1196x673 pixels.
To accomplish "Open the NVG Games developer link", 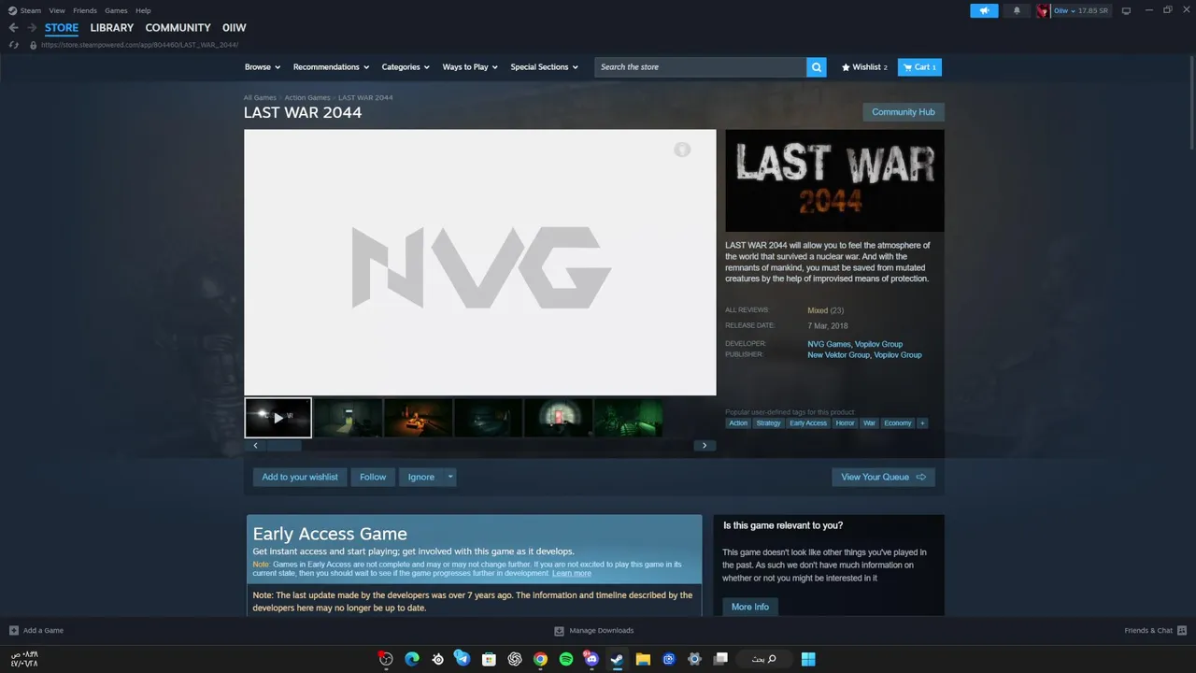I will [829, 344].
